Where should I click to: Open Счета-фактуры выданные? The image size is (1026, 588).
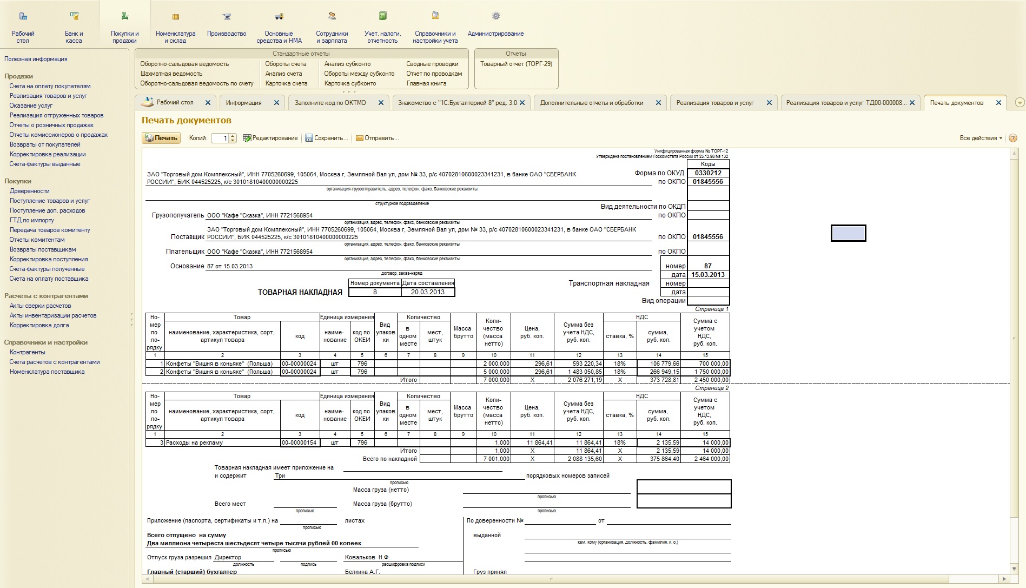(44, 164)
